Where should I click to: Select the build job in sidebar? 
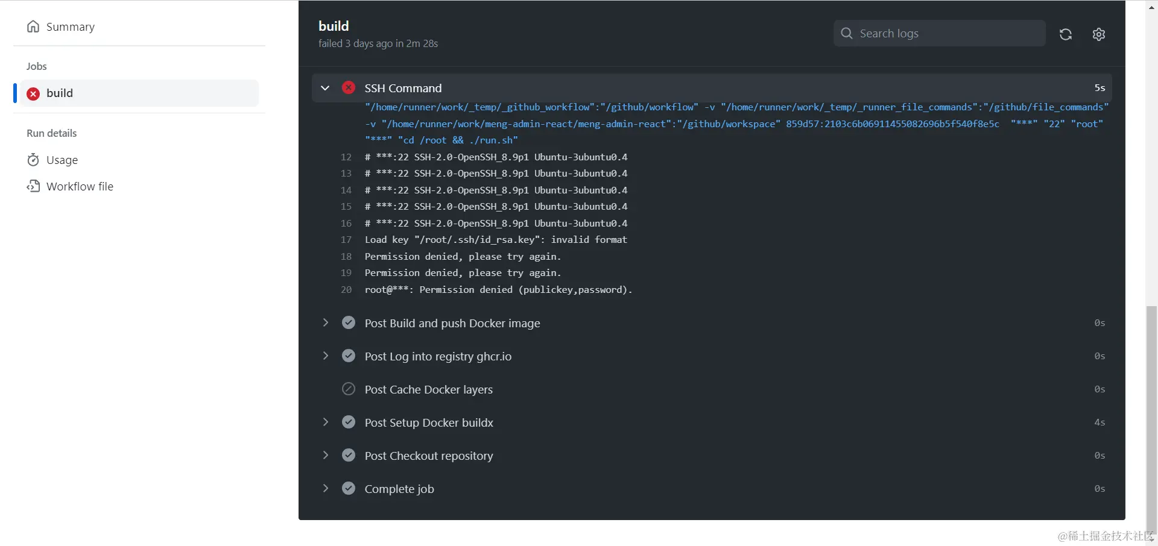coord(139,93)
